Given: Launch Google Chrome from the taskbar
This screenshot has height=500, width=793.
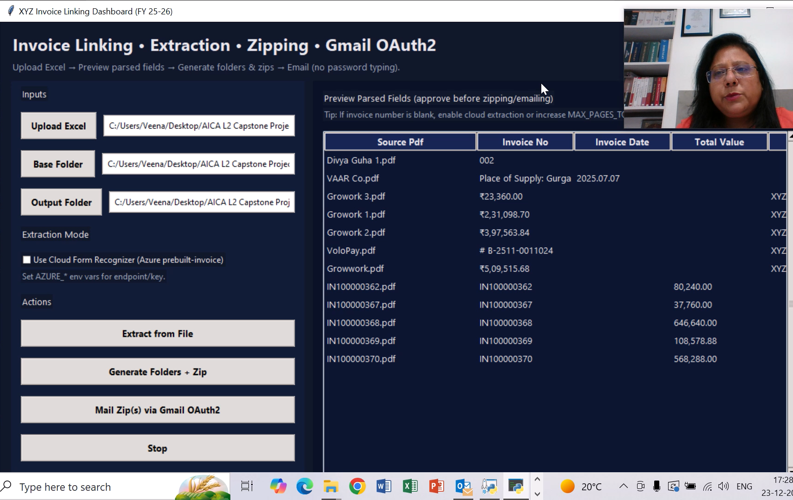Looking at the screenshot, I should [x=357, y=486].
